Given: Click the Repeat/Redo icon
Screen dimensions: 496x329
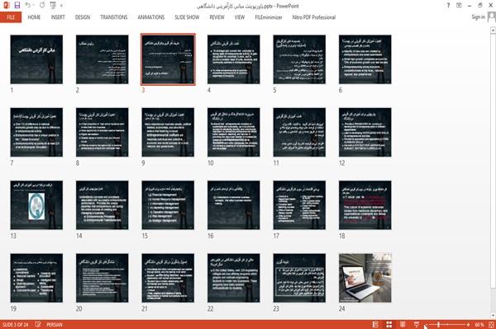Looking at the screenshot, I should [42, 5].
